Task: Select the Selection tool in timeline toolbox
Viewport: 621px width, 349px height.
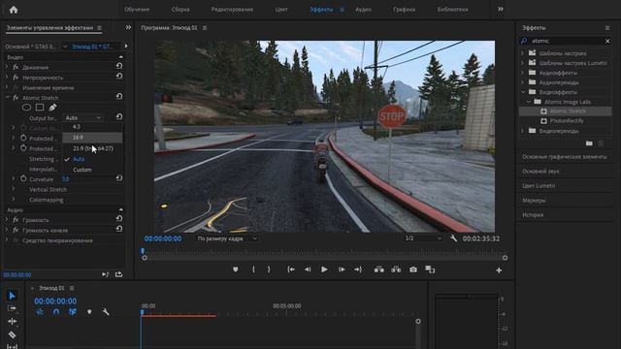Action: (x=12, y=296)
